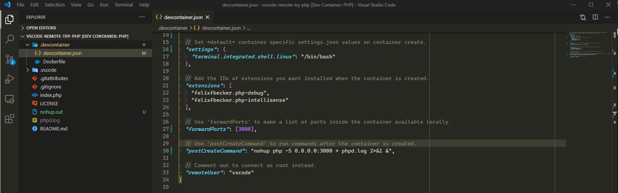The height and width of the screenshot is (193, 618).
Task: Open the Edit menu
Action: (x=34, y=5)
